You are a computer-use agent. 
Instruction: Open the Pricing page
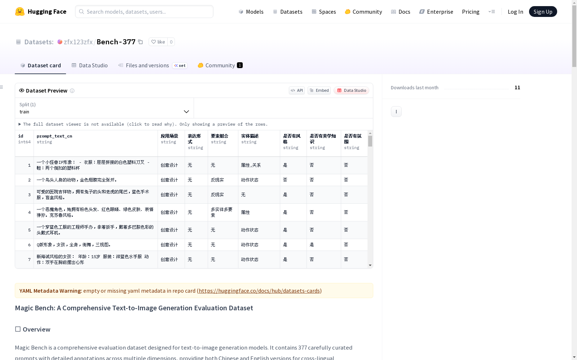471,12
